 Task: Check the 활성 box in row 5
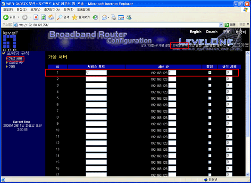click(209, 98)
